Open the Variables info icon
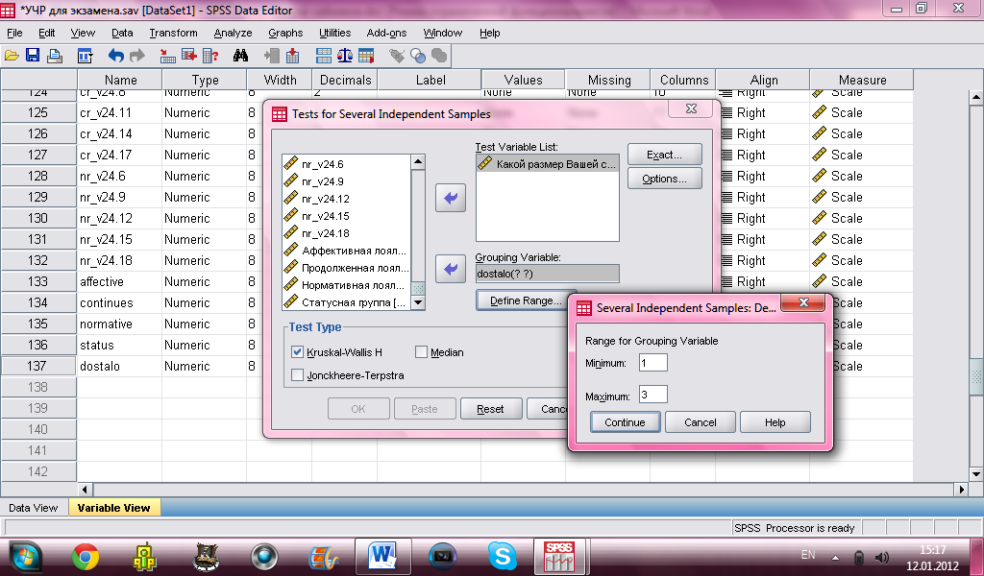This screenshot has height=576, width=984. [209, 56]
